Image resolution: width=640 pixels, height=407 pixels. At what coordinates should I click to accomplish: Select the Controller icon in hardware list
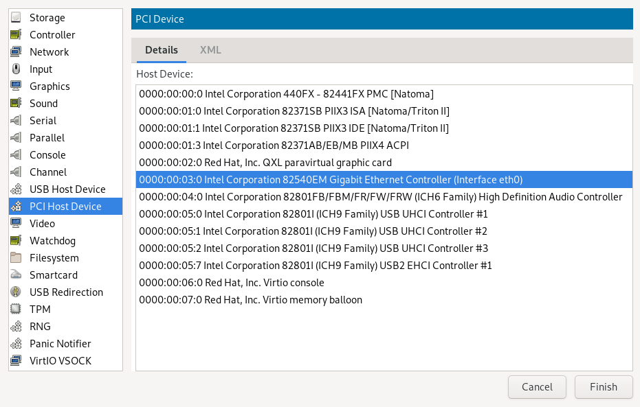(16, 35)
